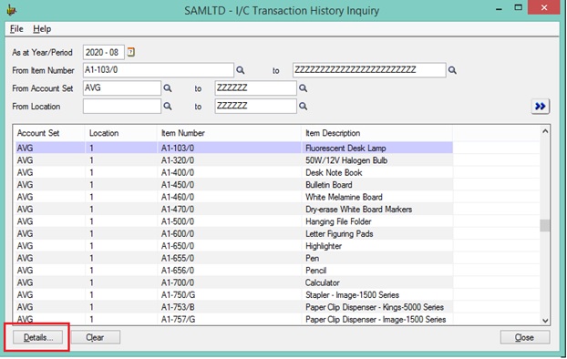Select the White Melamine Board row
Image resolution: width=567 pixels, height=359 pixels.
[x=234, y=197]
